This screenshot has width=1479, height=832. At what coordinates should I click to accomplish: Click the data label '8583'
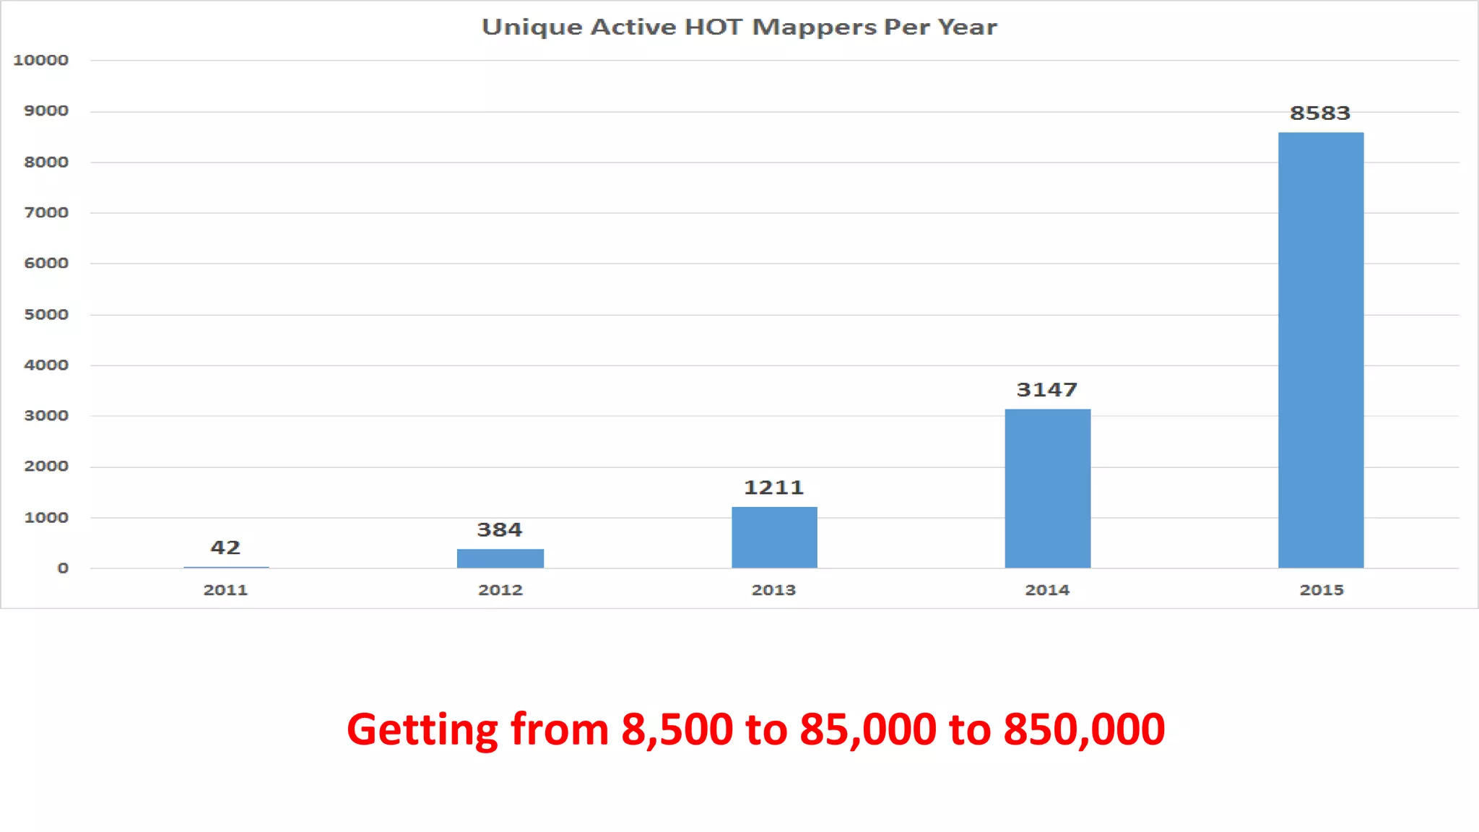pos(1320,113)
